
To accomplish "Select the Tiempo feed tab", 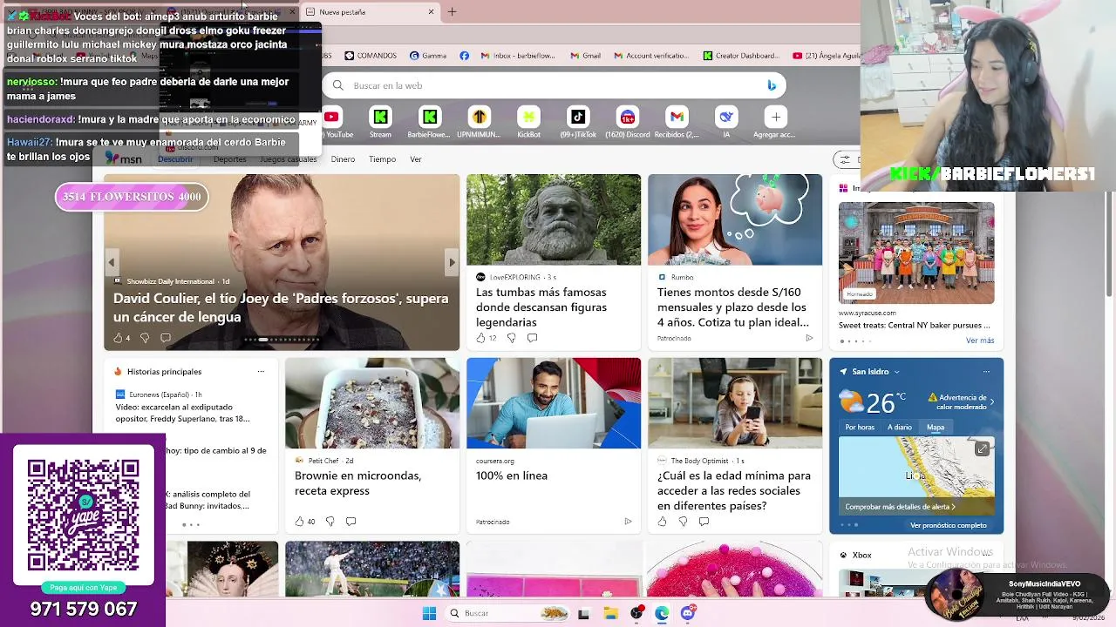I will pyautogui.click(x=382, y=159).
